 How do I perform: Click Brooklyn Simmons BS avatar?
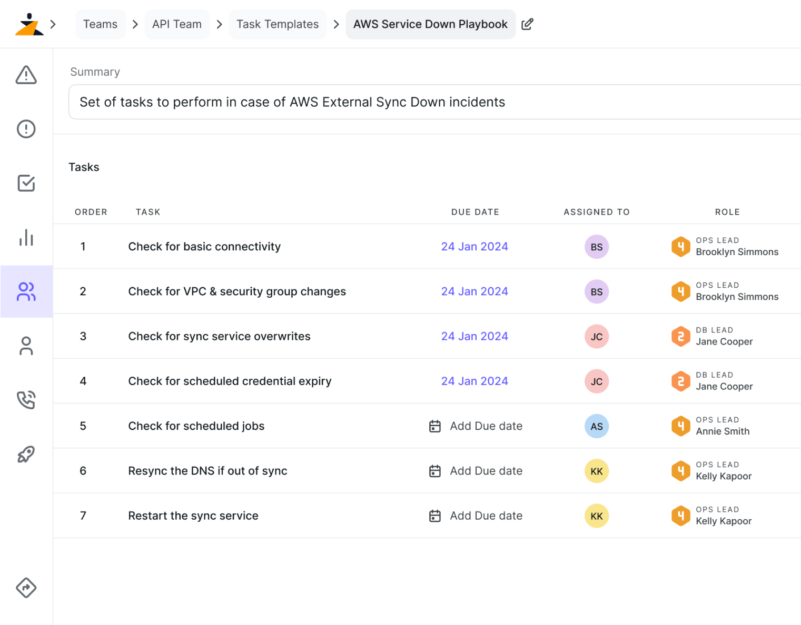point(596,246)
